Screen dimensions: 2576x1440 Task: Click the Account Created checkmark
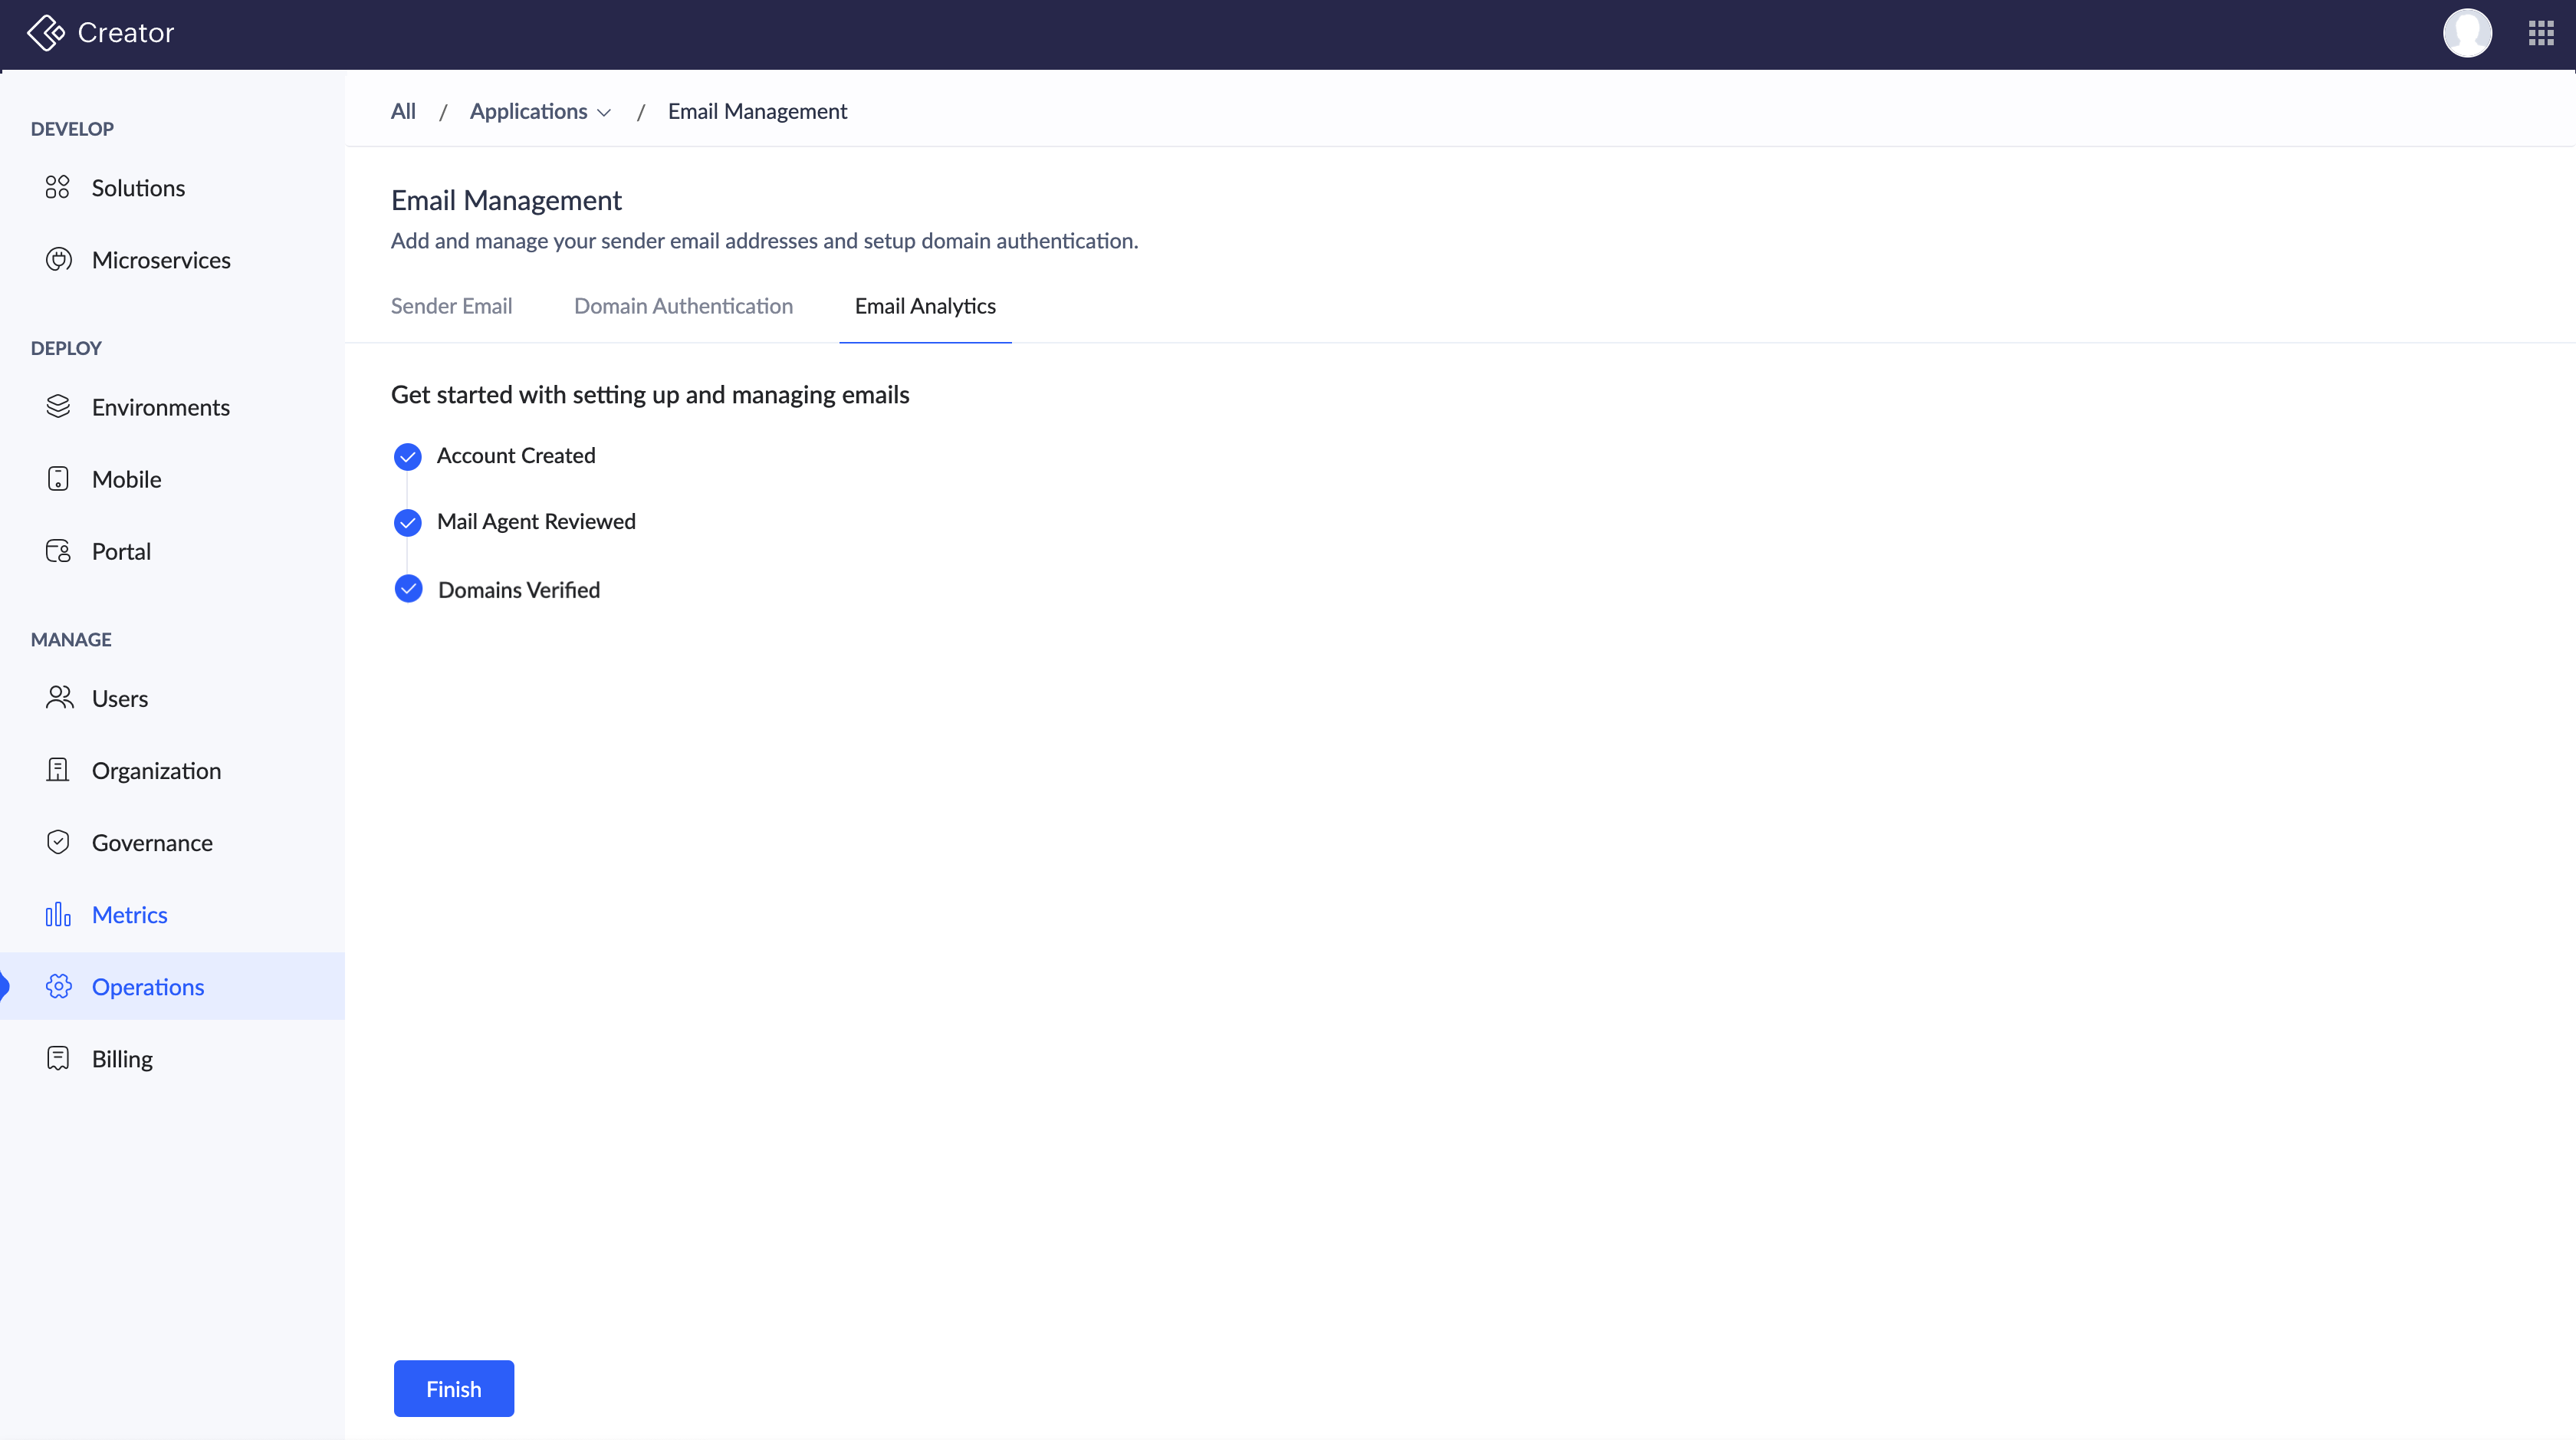pyautogui.click(x=407, y=456)
